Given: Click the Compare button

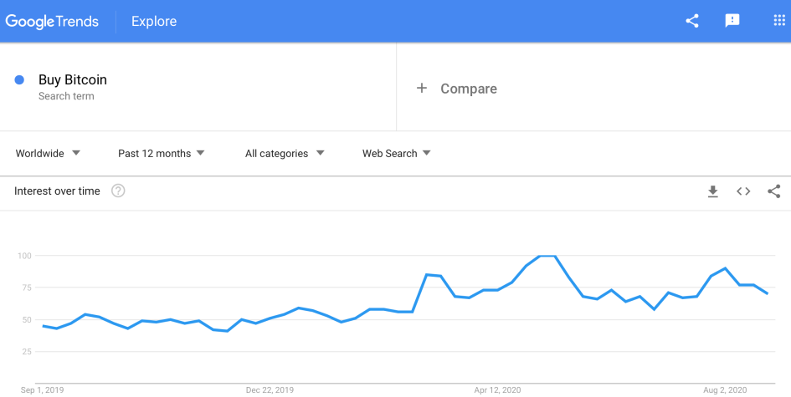Looking at the screenshot, I should [468, 89].
